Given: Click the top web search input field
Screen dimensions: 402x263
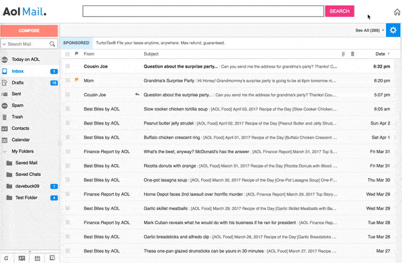Looking at the screenshot, I should [x=203, y=11].
